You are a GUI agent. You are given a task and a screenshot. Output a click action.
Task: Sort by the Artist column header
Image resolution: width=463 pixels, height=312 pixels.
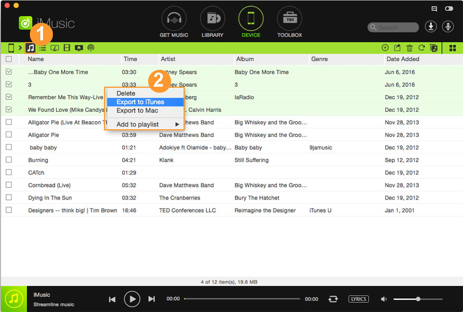pos(196,59)
